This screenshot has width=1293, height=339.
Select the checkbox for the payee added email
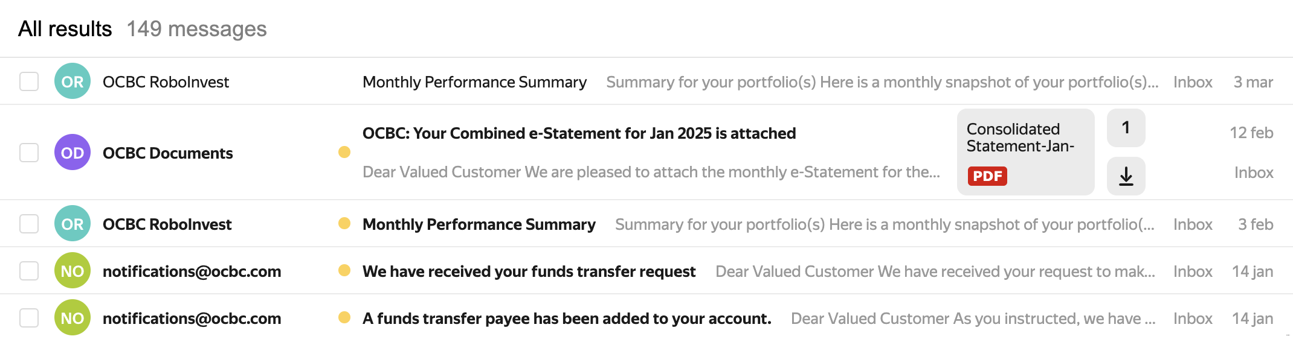29,318
